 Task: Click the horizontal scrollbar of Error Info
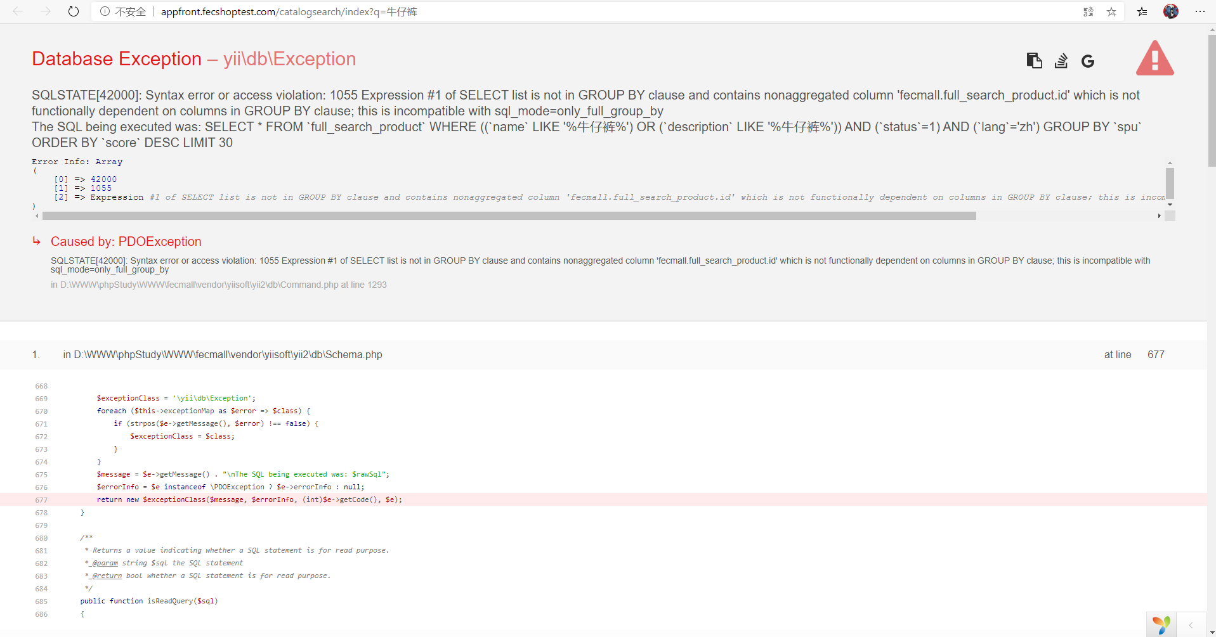509,216
